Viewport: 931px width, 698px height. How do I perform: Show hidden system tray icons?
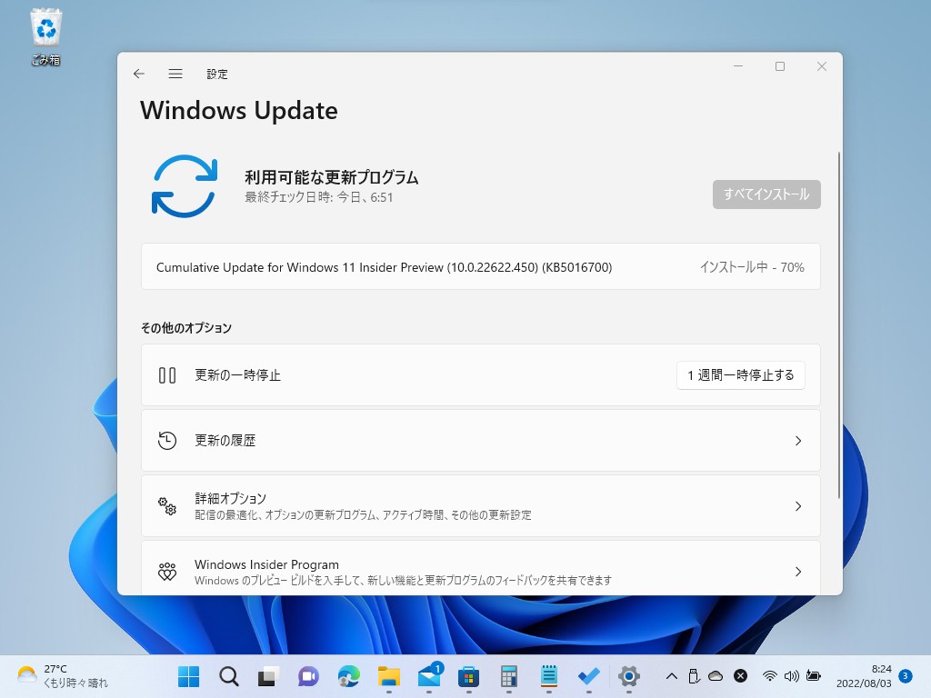[x=671, y=676]
